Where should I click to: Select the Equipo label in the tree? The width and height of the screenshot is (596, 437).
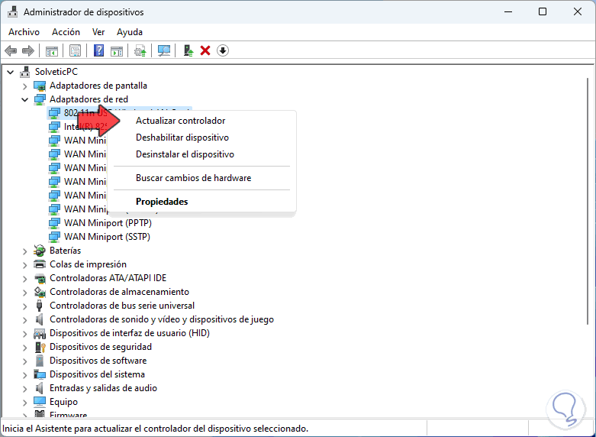click(x=63, y=402)
